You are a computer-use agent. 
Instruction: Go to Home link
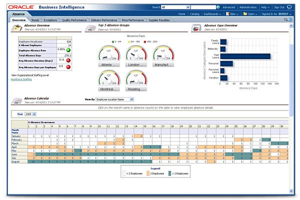(x=181, y=14)
